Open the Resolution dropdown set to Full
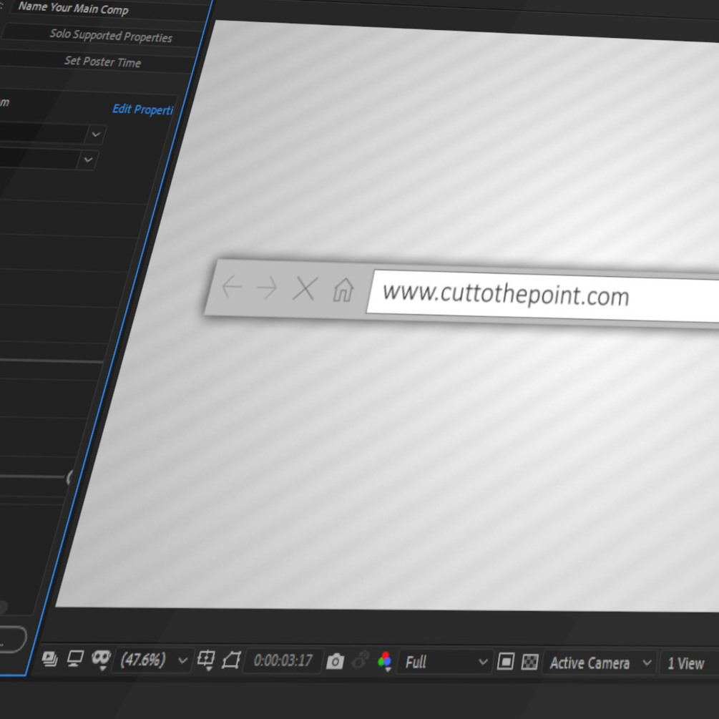719x719 pixels. (x=444, y=662)
